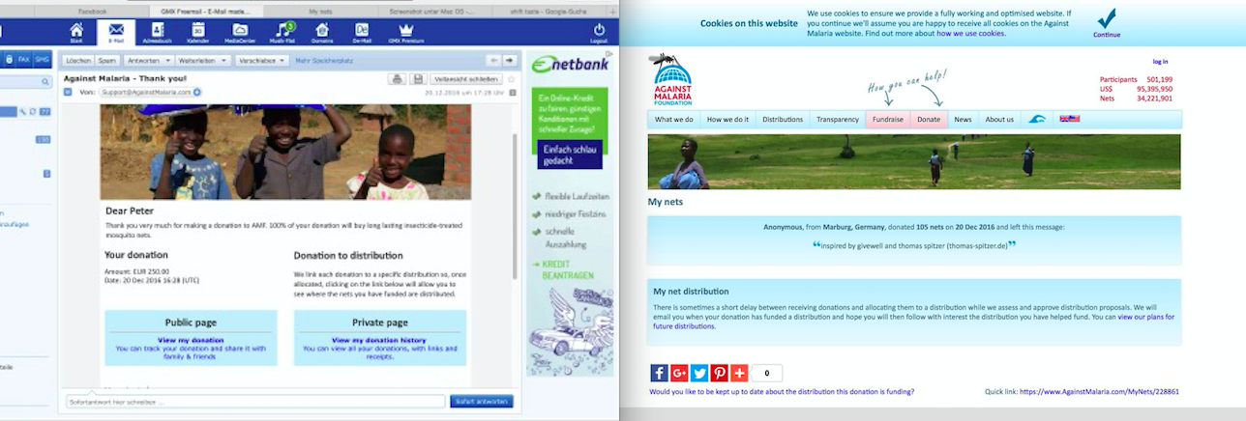1246x421 pixels.
Task: Tick the checkbox beside the Von sender line
Action: (68, 93)
